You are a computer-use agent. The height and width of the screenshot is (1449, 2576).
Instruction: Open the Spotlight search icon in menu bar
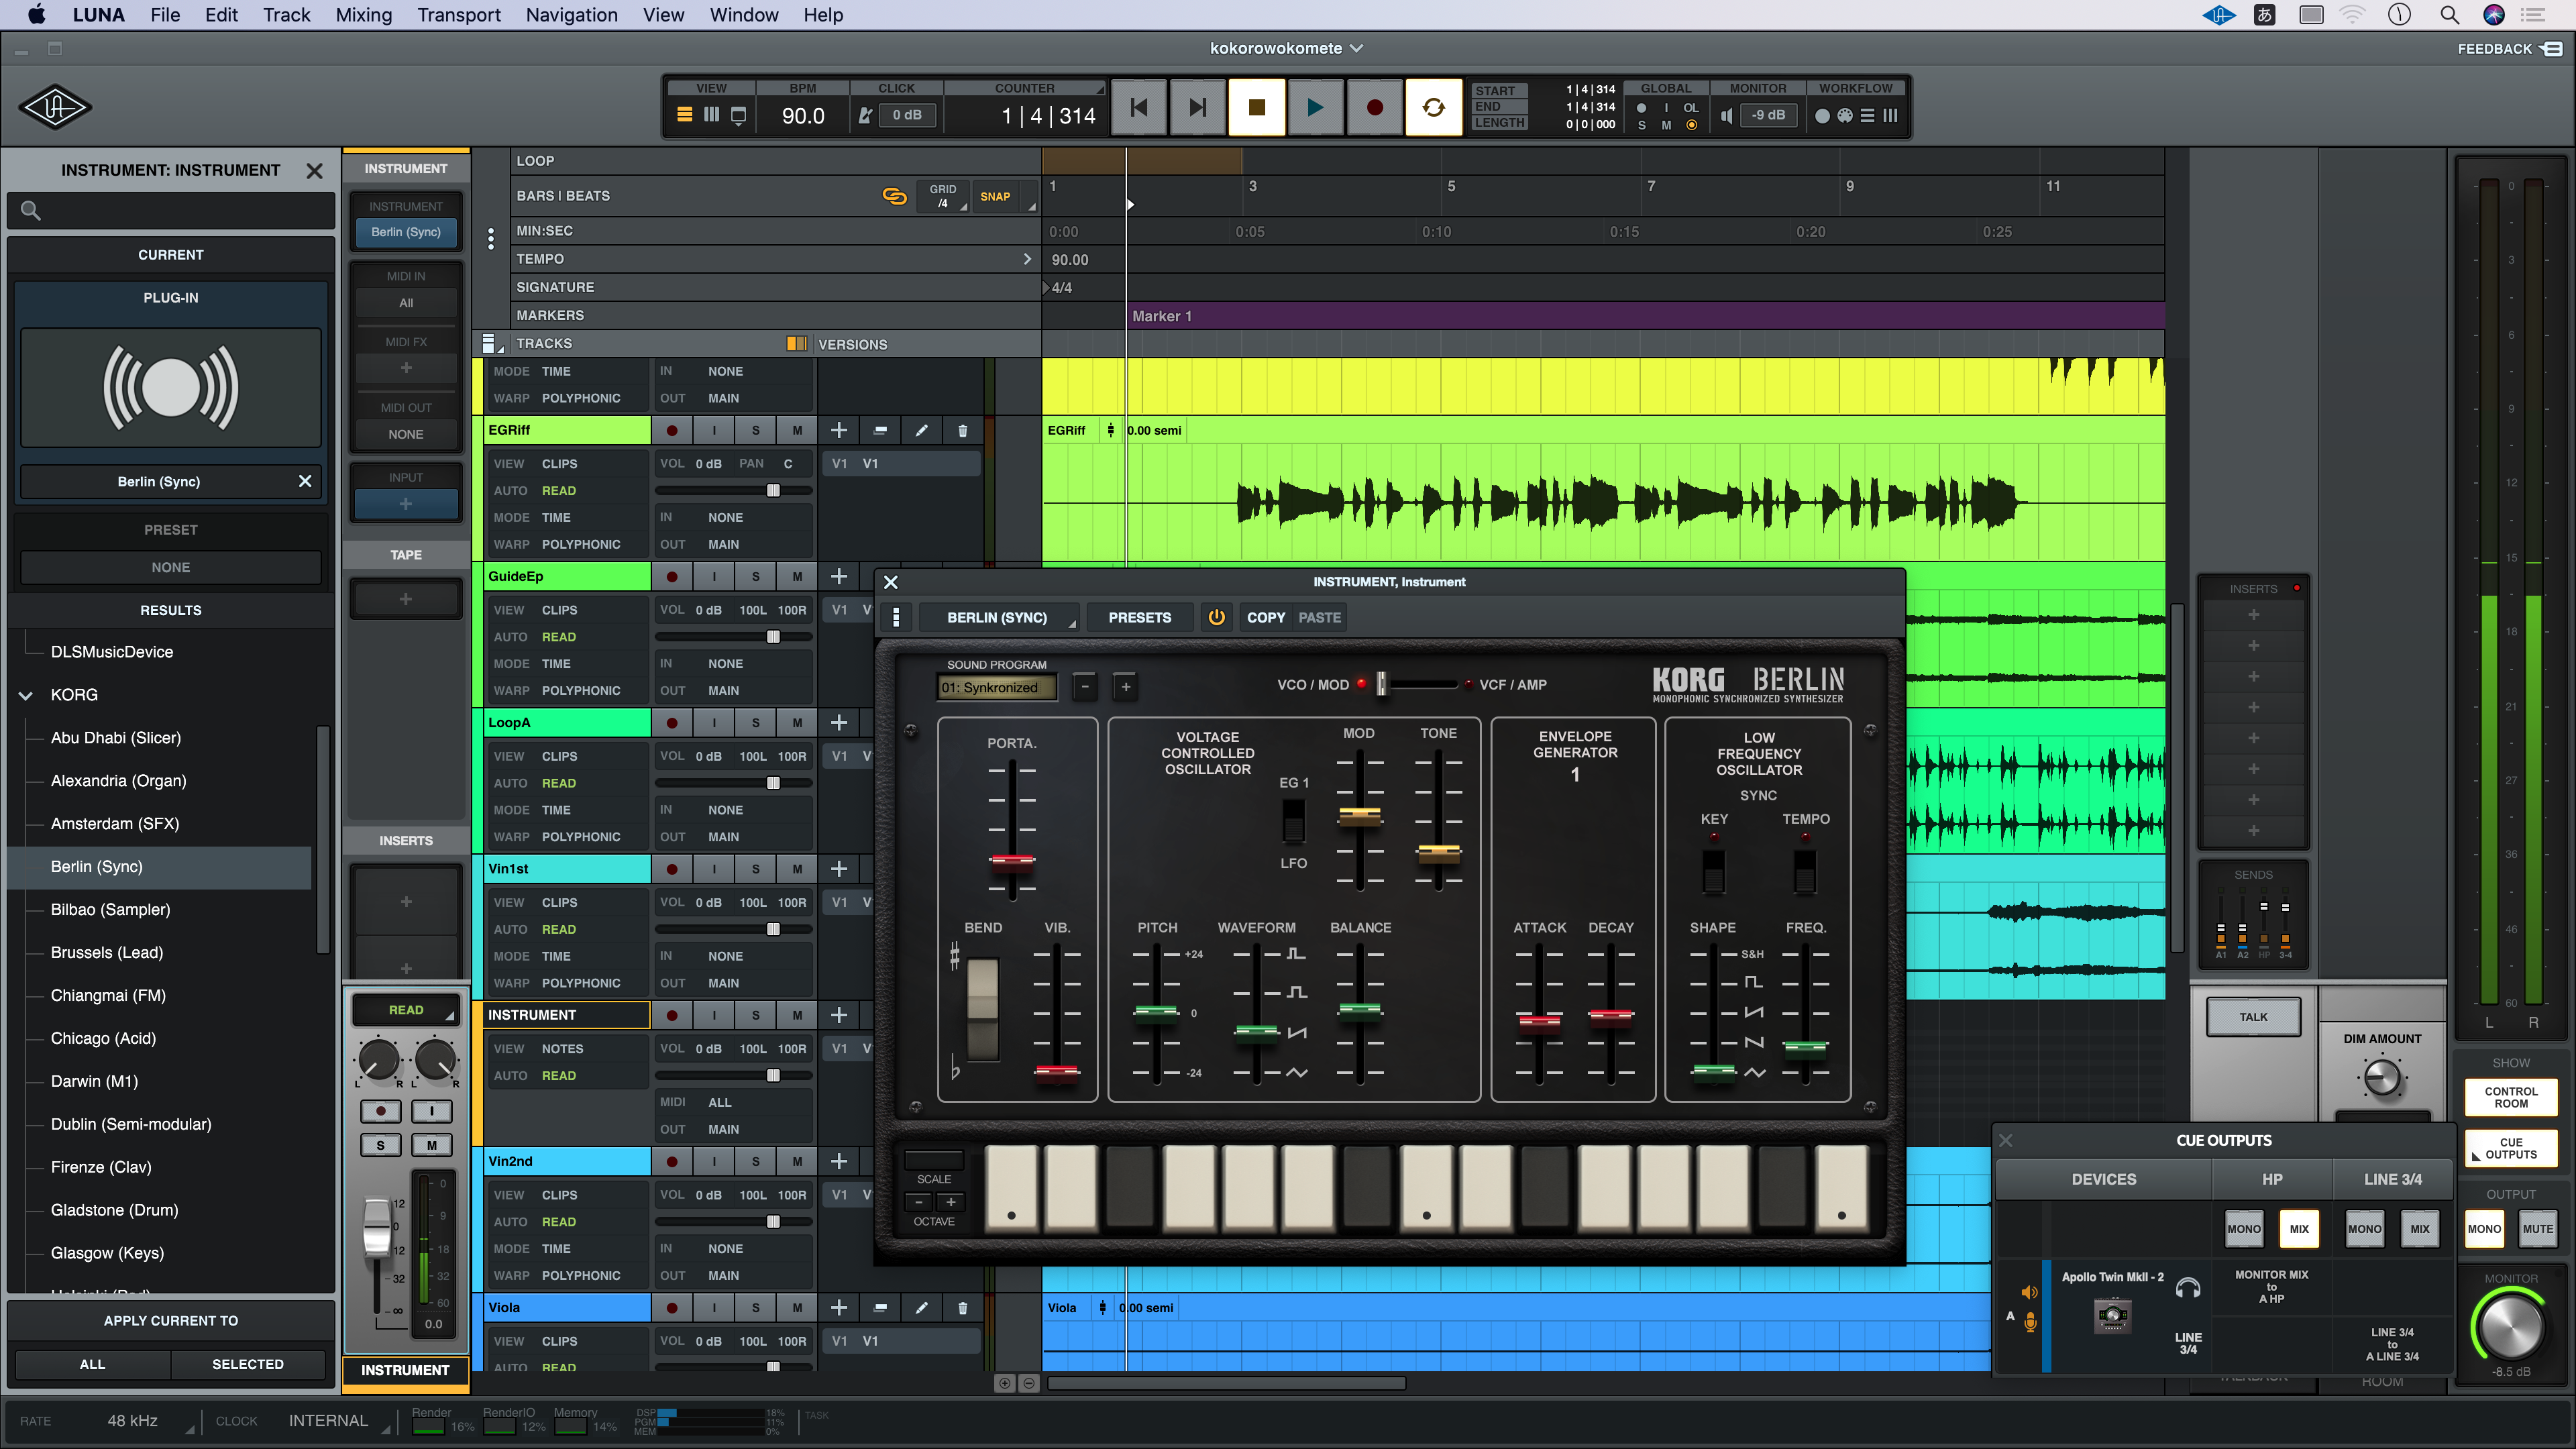point(2449,15)
